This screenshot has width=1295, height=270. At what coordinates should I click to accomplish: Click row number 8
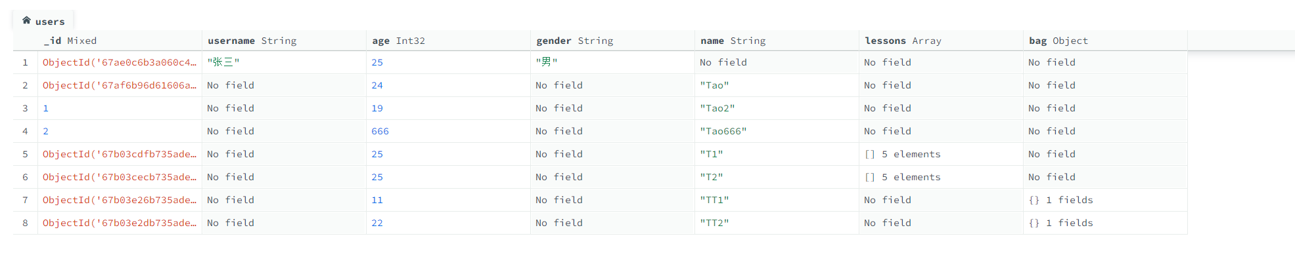coord(25,223)
